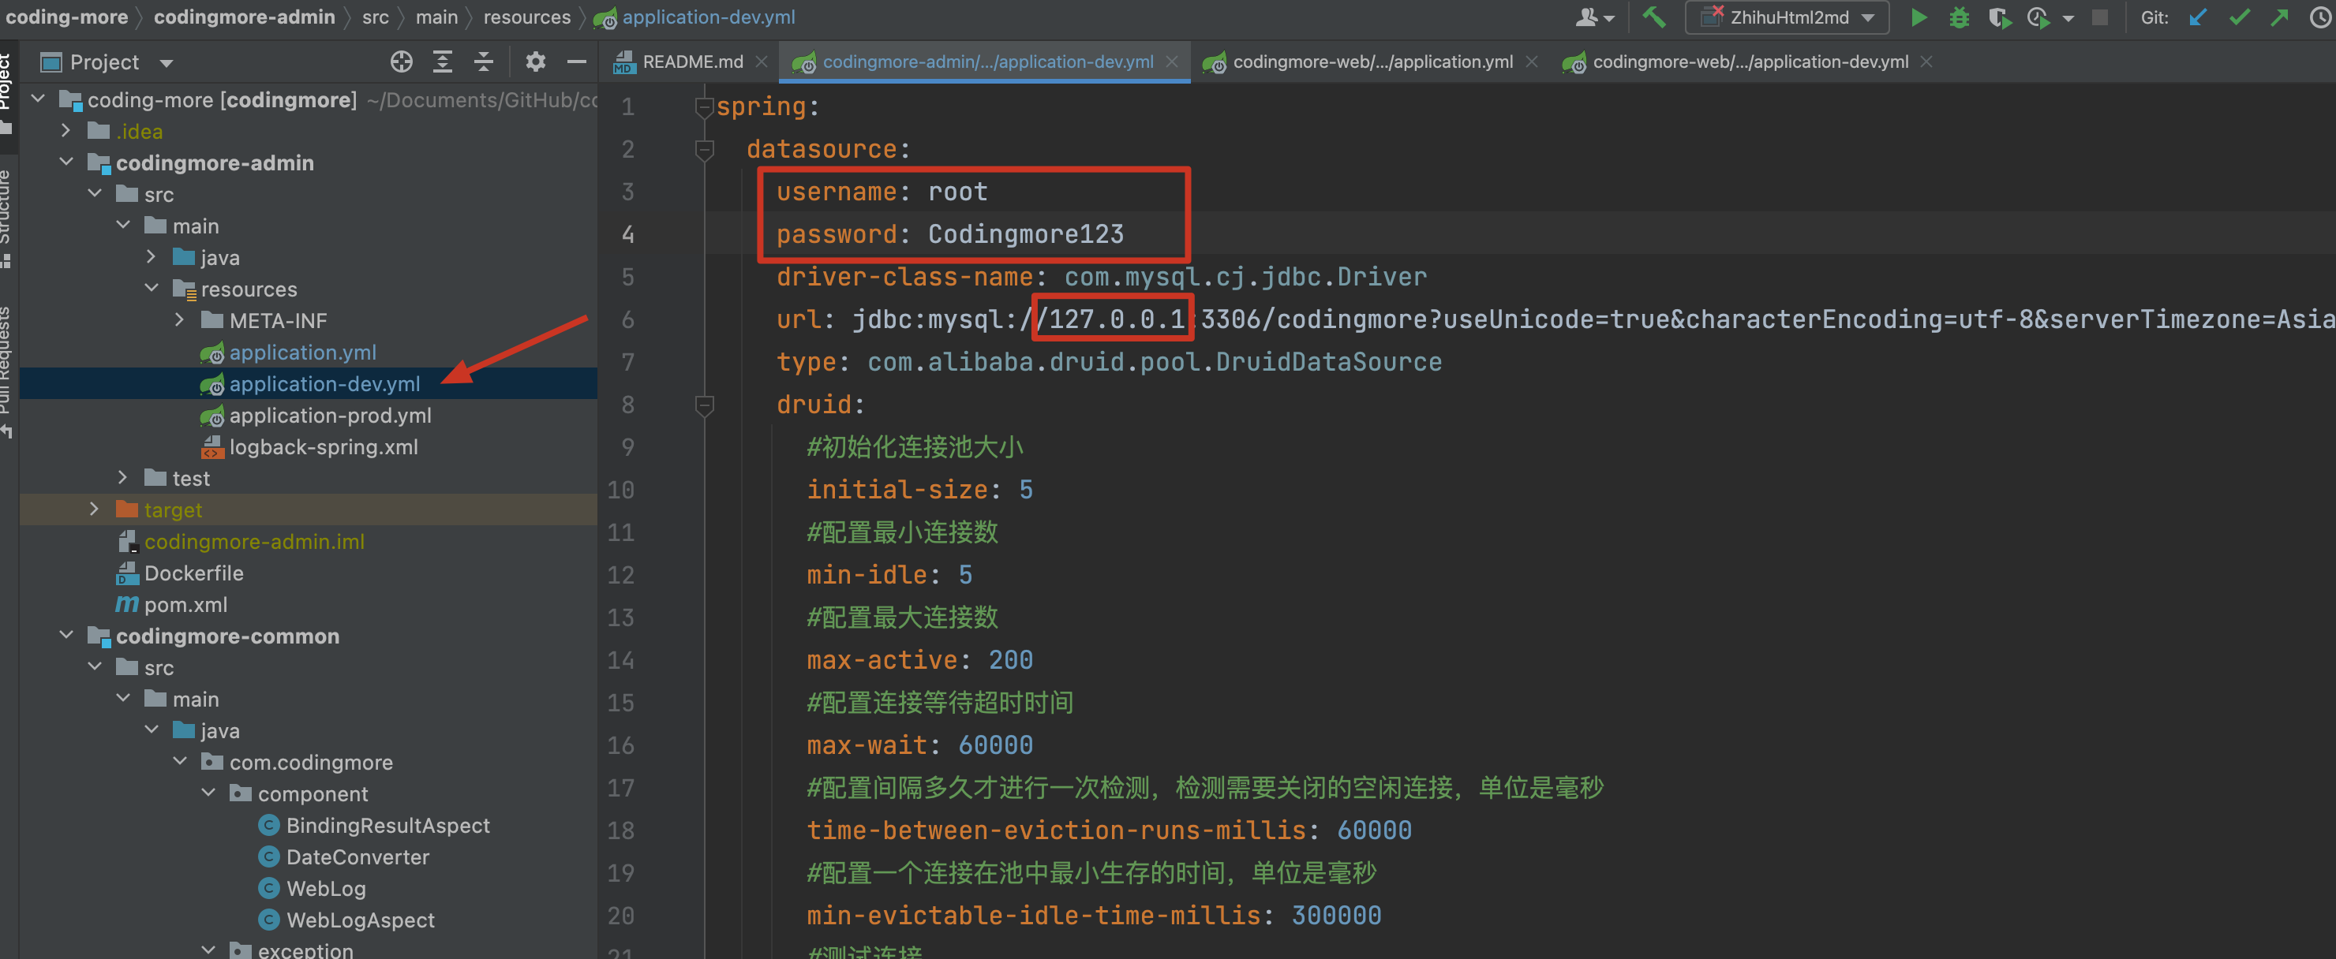Click the Debug bug icon
Image resolution: width=2336 pixels, height=959 pixels.
(x=1959, y=17)
